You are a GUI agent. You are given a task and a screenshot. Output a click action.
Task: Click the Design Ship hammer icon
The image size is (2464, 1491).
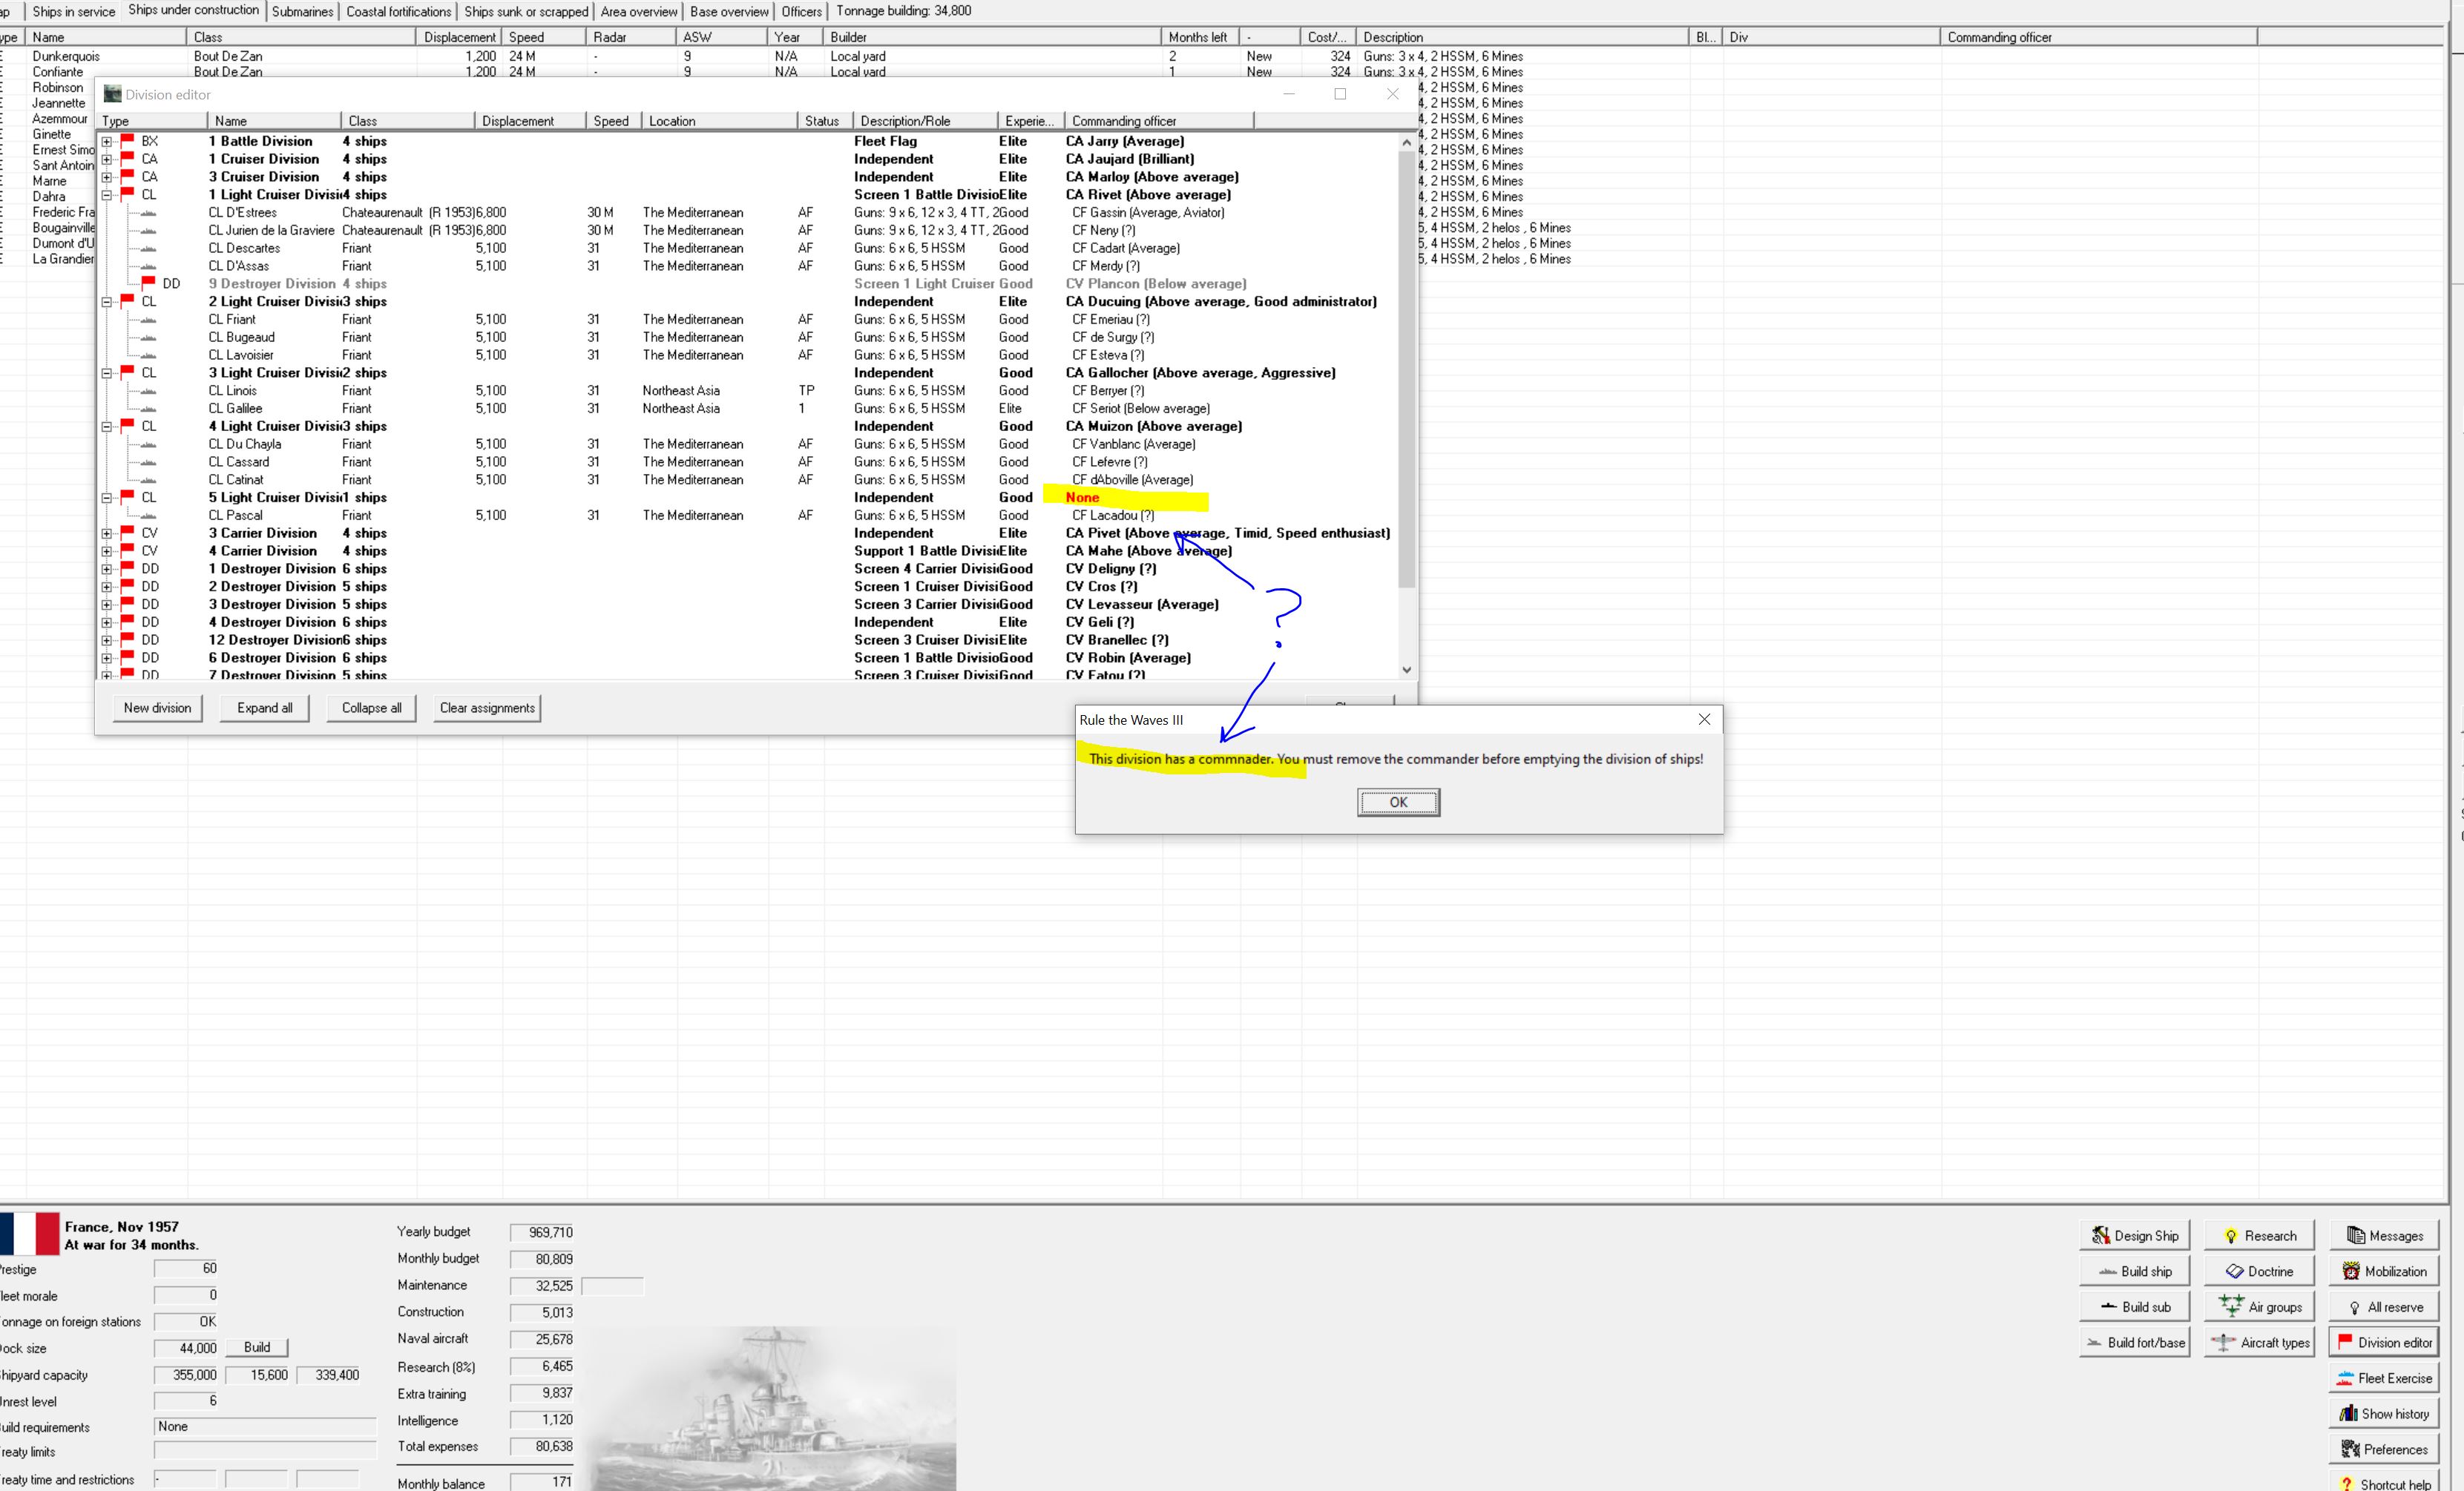pos(2101,1235)
